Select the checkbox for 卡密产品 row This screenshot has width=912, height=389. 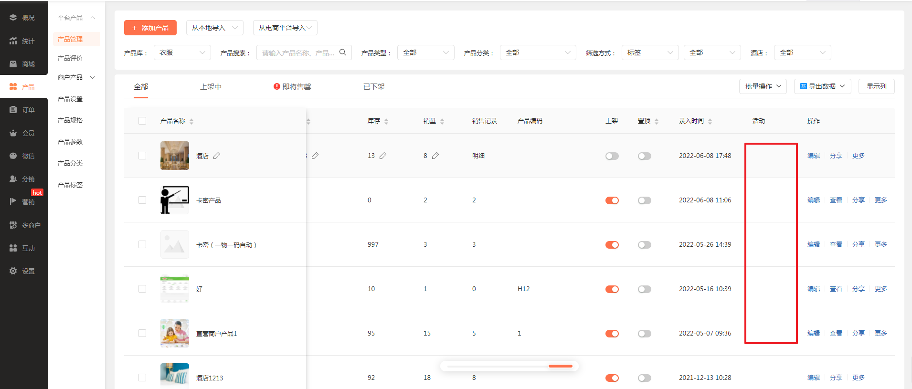(x=142, y=200)
